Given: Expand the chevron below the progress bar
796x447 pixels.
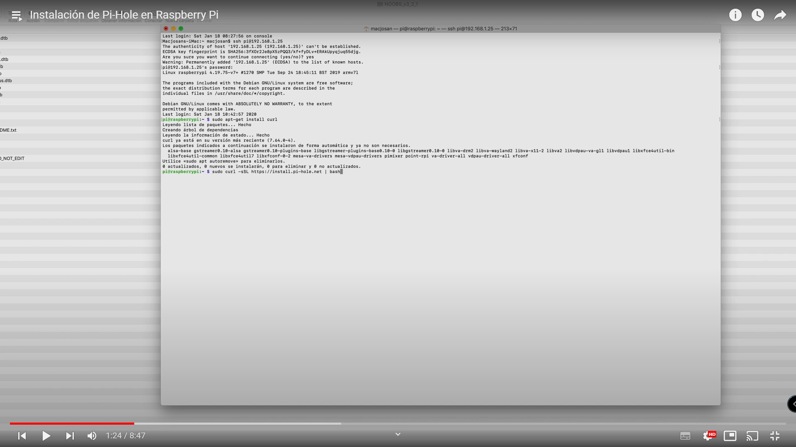Looking at the screenshot, I should (x=398, y=434).
